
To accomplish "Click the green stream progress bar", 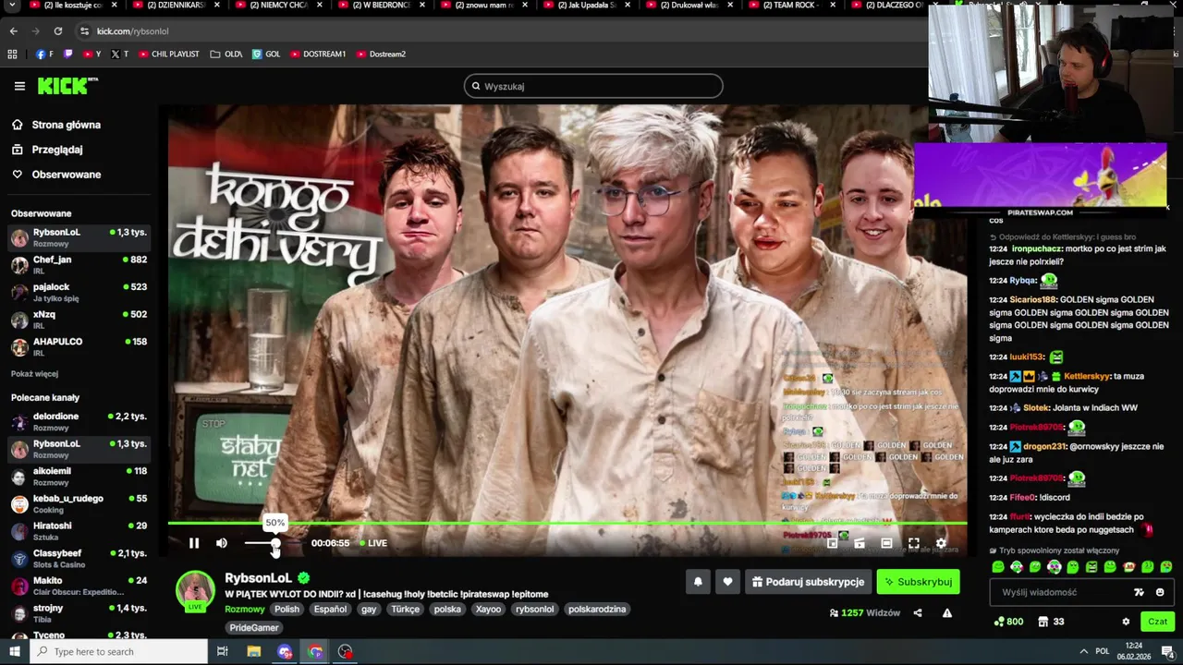I will click(567, 524).
